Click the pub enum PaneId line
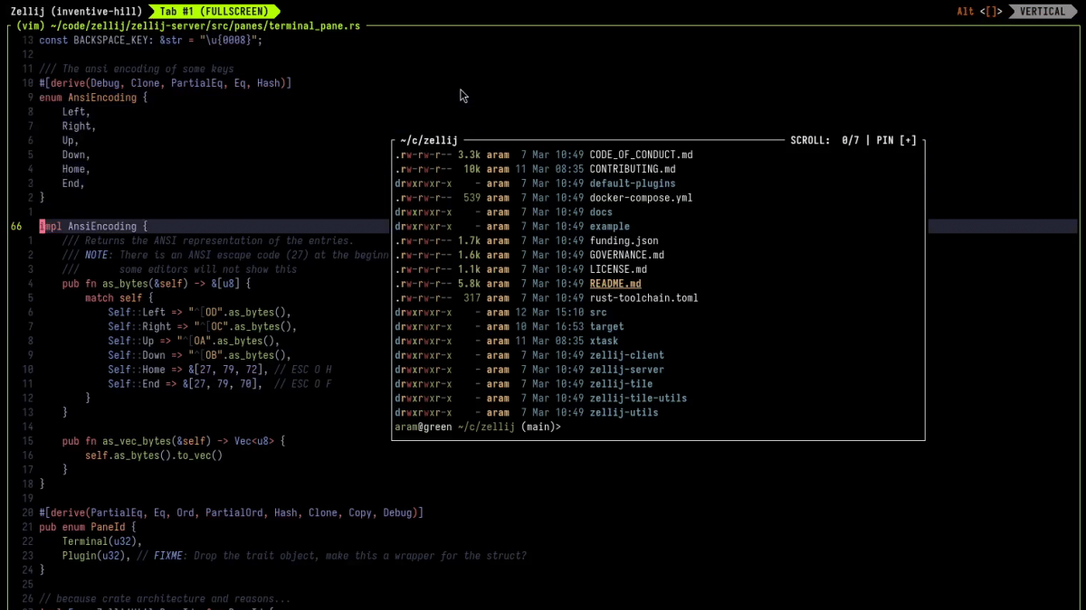The image size is (1086, 610). pyautogui.click(x=87, y=527)
